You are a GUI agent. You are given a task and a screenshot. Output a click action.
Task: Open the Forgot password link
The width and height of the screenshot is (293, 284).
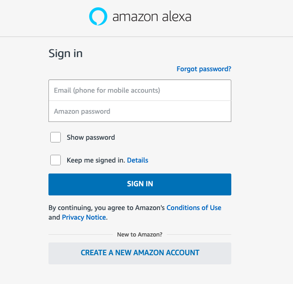pyautogui.click(x=204, y=69)
